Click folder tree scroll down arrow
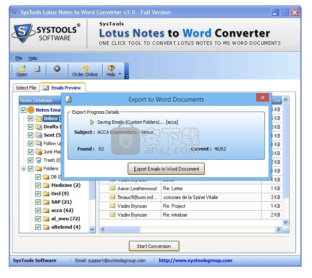Image resolution: width=312 pixels, height=278 pixels. 92,230
